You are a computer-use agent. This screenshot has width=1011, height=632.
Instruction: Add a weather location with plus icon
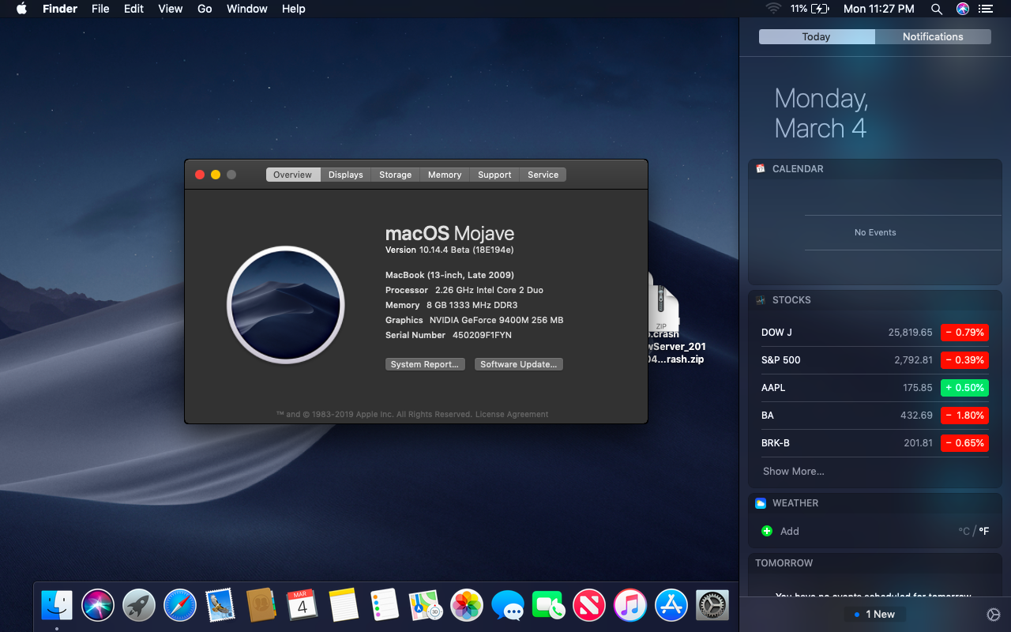(x=766, y=531)
